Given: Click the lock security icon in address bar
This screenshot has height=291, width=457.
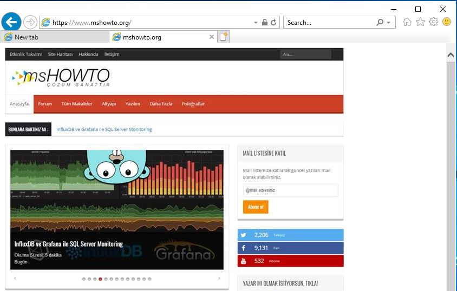Looking at the screenshot, I should tap(265, 22).
